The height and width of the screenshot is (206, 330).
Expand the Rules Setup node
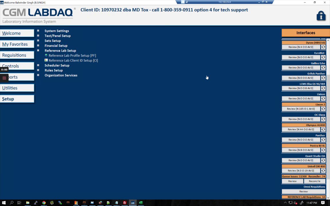(38, 70)
